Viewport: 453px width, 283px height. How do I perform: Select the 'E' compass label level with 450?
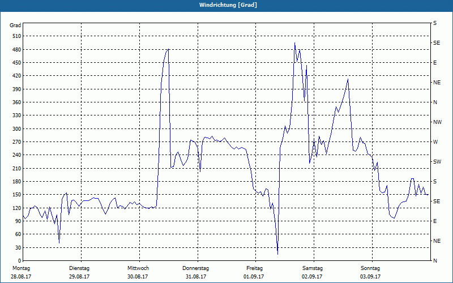click(435, 63)
